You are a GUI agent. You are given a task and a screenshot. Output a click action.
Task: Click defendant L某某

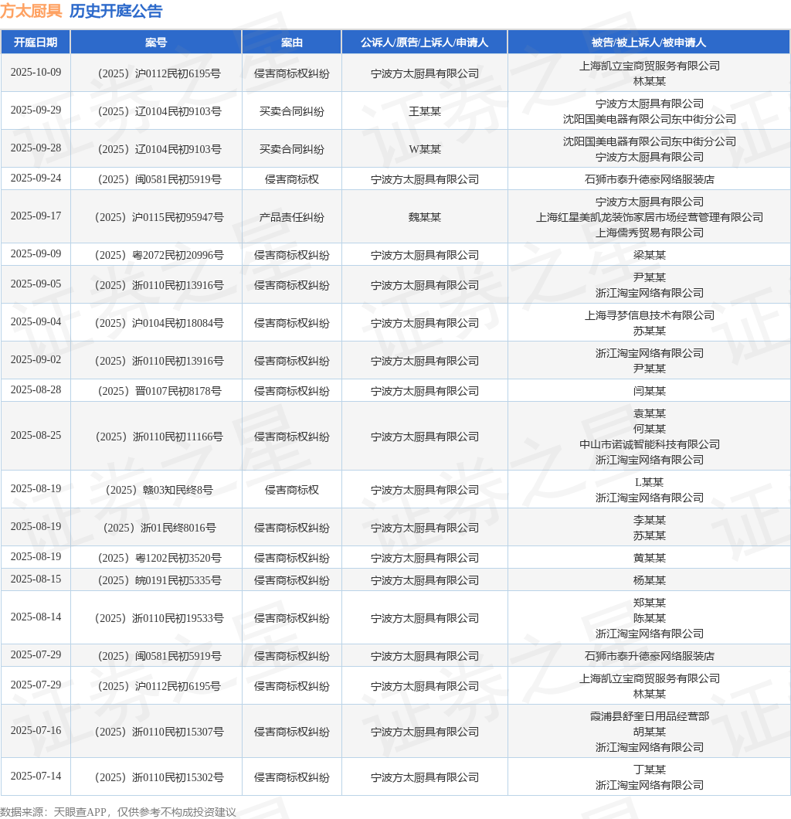point(649,483)
